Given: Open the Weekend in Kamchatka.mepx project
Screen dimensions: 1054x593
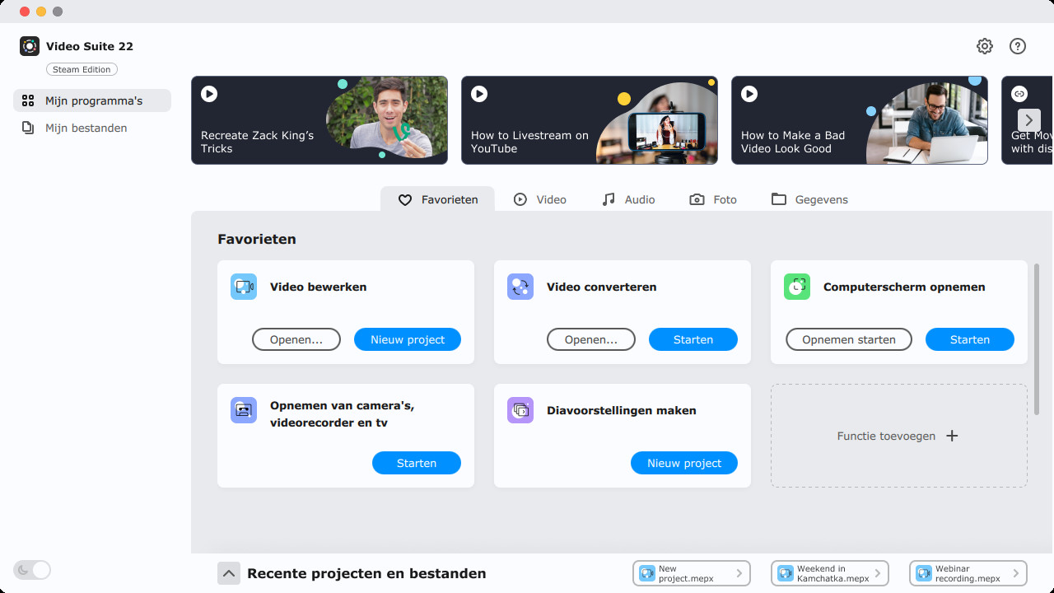Looking at the screenshot, I should 829,573.
